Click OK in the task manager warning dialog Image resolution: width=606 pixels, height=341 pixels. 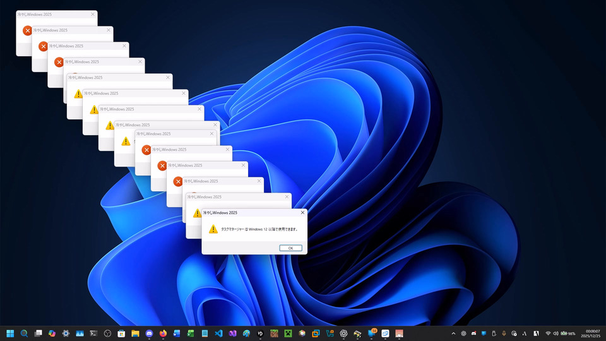click(290, 248)
